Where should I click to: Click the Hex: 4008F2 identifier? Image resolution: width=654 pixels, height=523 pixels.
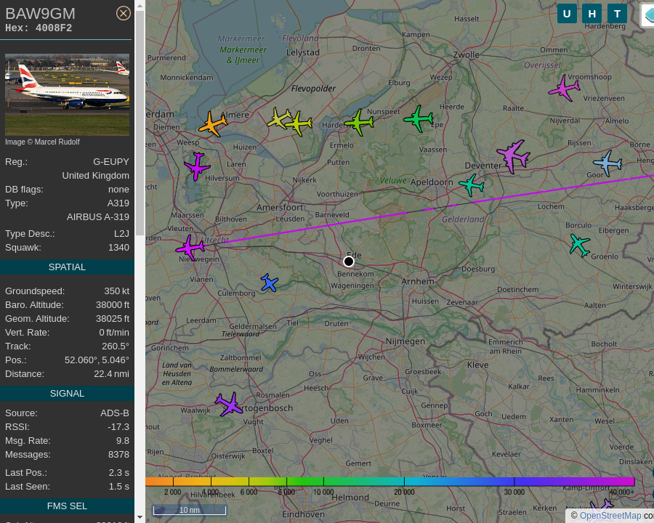click(39, 28)
